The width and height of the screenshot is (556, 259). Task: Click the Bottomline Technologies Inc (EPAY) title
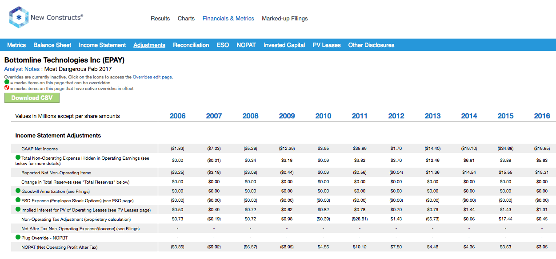tap(64, 60)
